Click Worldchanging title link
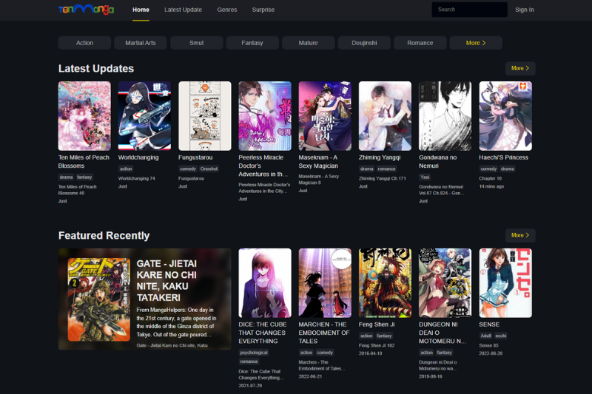This screenshot has width=592, height=394. (x=138, y=157)
